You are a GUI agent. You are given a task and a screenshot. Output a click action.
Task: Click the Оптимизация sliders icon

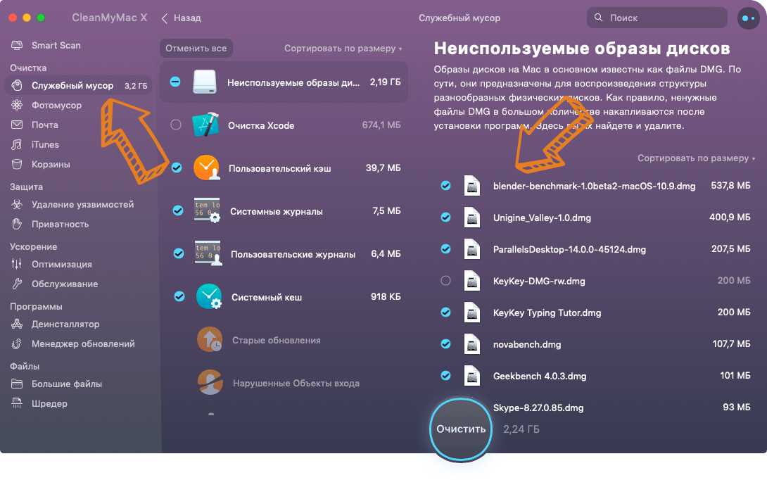pyautogui.click(x=17, y=264)
